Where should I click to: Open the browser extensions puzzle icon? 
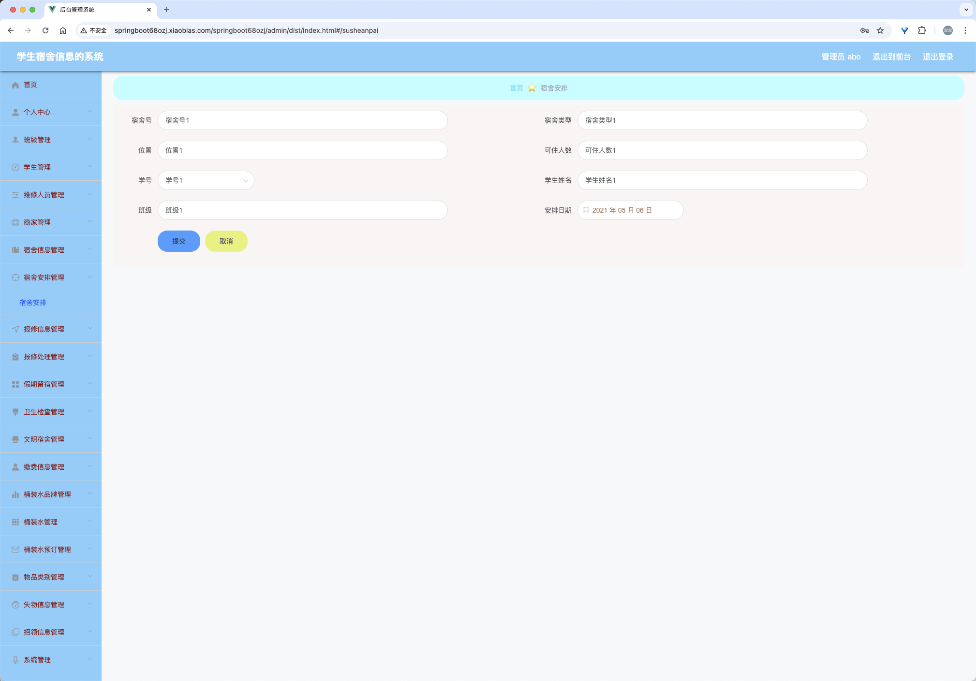tap(922, 30)
